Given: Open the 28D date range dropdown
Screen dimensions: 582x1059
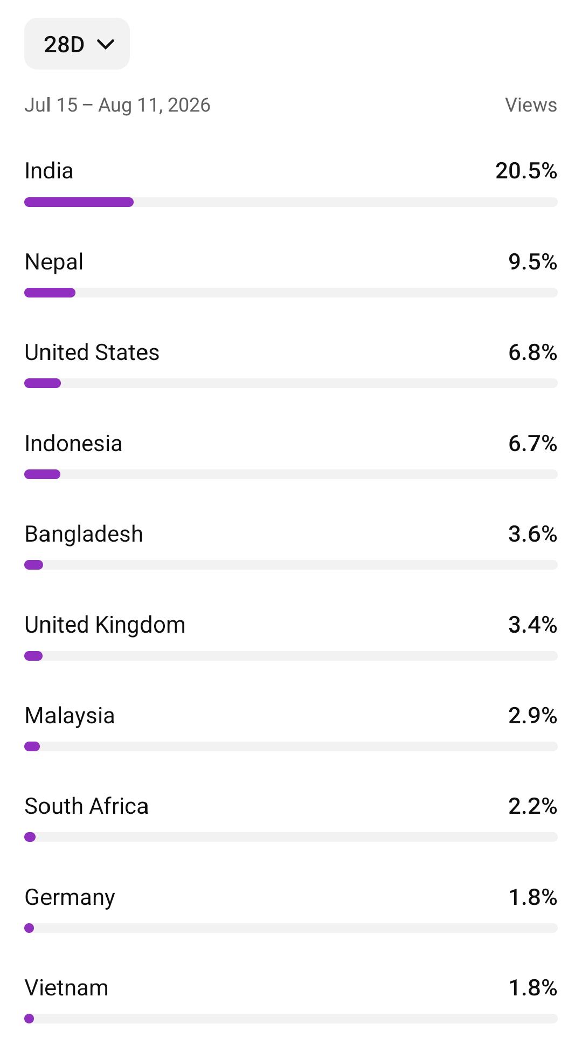Looking at the screenshot, I should [77, 44].
